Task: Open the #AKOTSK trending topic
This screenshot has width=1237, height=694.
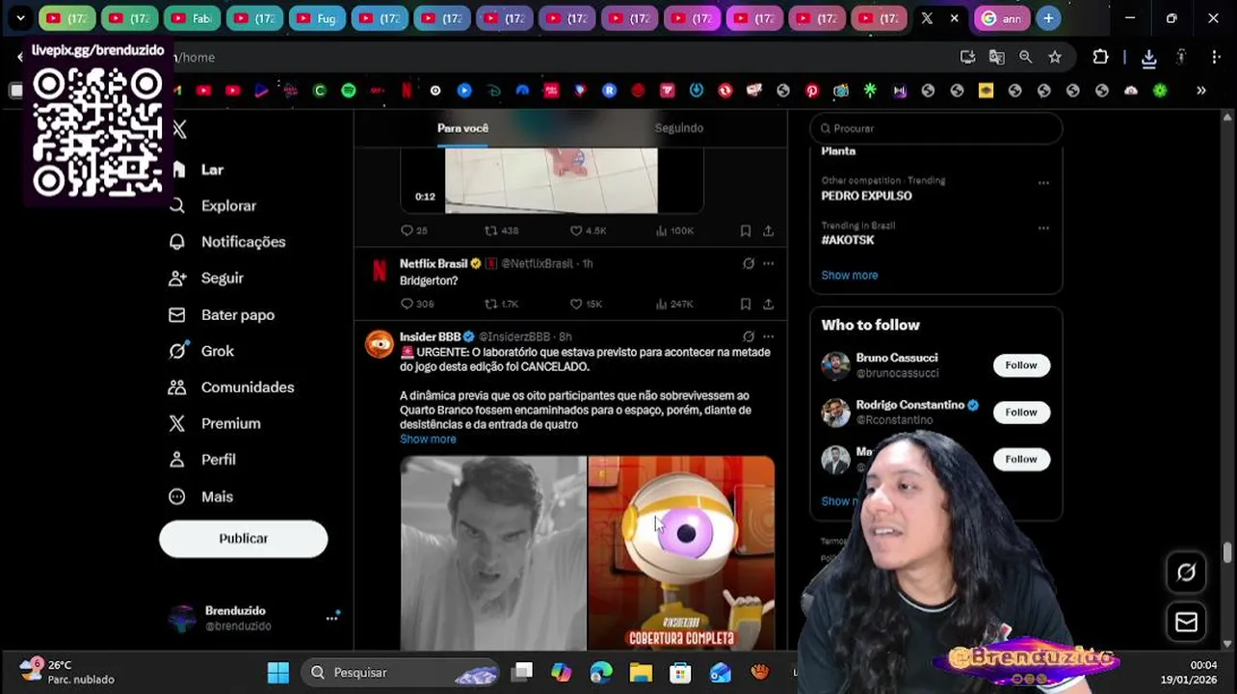Action: coord(848,240)
